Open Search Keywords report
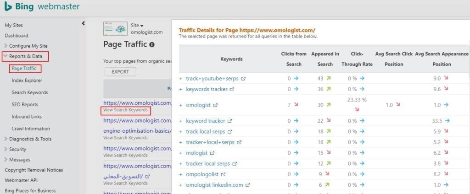Image resolution: width=470 pixels, height=194 pixels. pyautogui.click(x=30, y=93)
